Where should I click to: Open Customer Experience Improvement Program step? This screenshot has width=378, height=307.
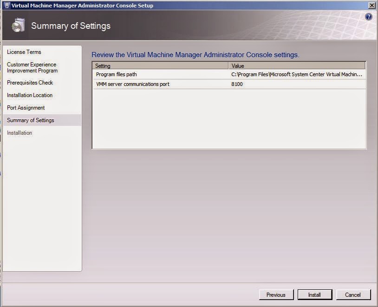click(x=32, y=67)
